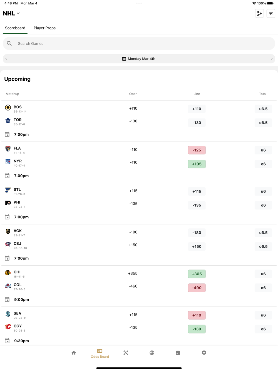
Task: Open the filter options icon
Action: (271, 13)
